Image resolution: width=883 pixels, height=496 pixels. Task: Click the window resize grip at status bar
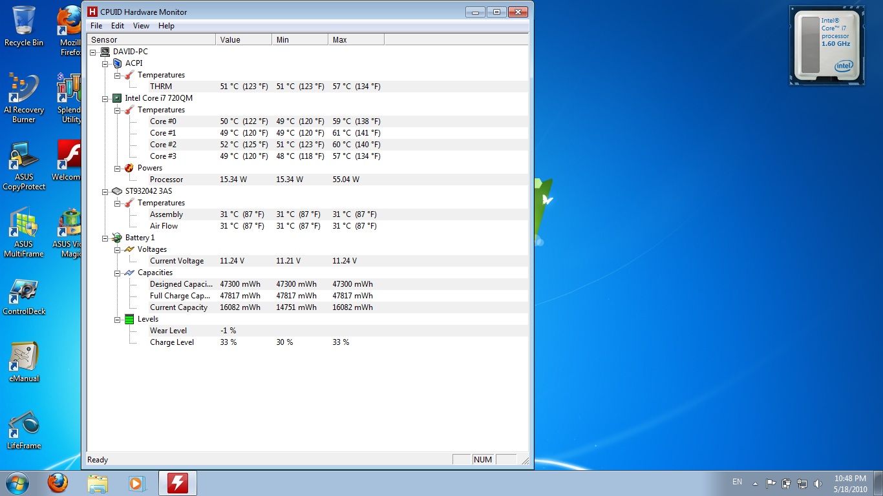pos(524,460)
